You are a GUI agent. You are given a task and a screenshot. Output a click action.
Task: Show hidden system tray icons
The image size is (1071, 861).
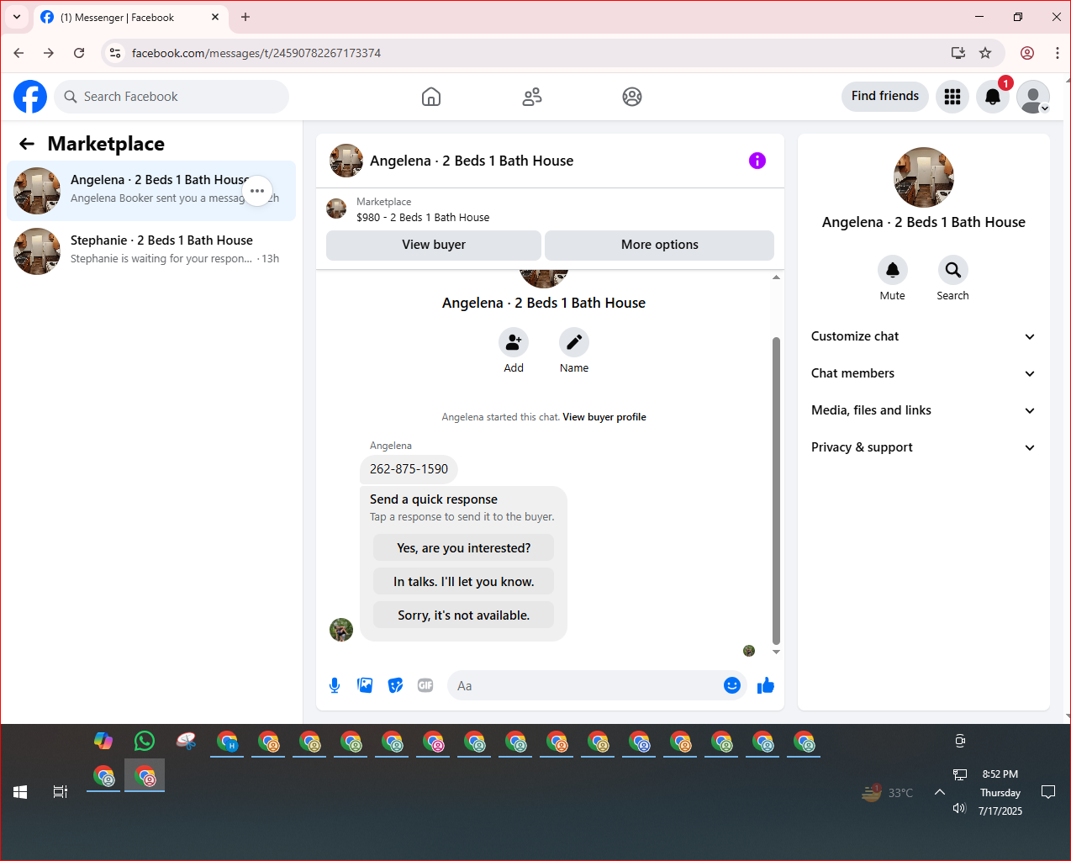point(940,792)
